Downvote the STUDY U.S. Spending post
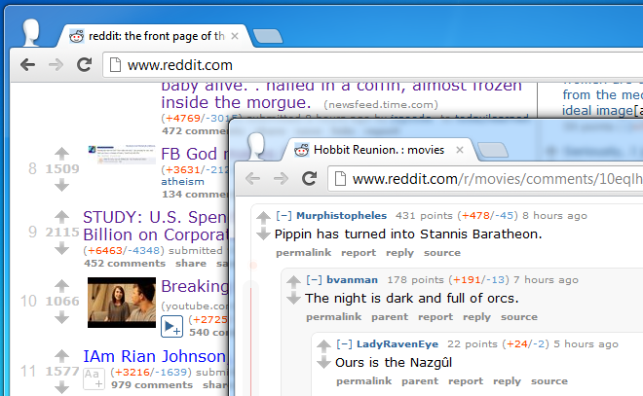643x396 pixels. click(62, 248)
